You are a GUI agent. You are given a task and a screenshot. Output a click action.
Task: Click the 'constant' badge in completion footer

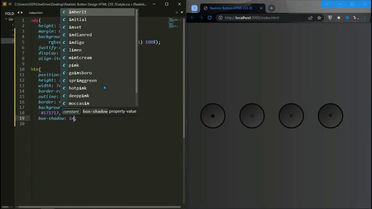tap(71, 111)
